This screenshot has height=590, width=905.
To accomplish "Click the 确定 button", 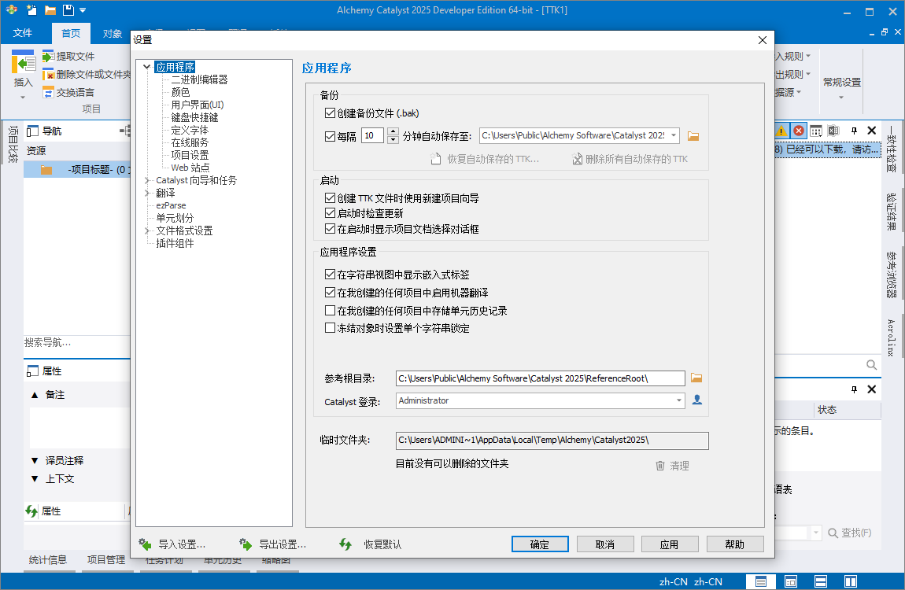I will [x=540, y=544].
